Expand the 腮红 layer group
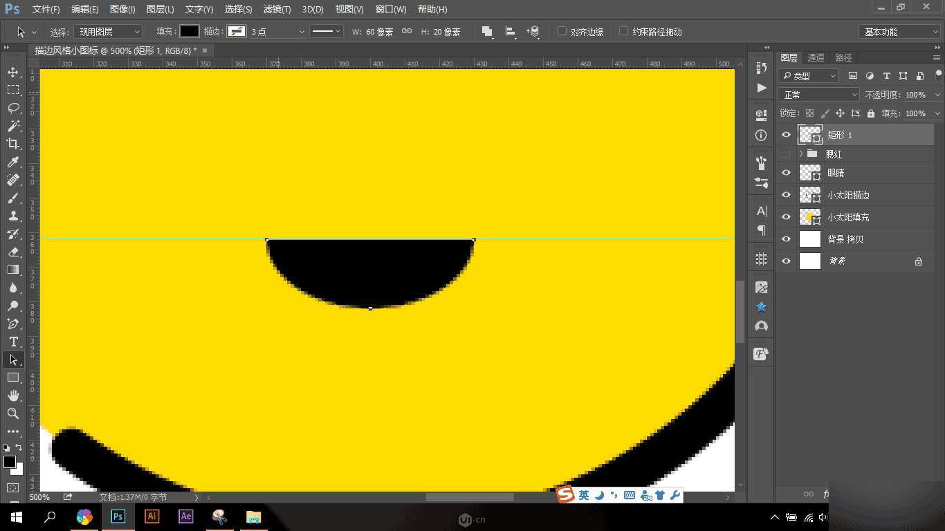945x531 pixels. 800,154
